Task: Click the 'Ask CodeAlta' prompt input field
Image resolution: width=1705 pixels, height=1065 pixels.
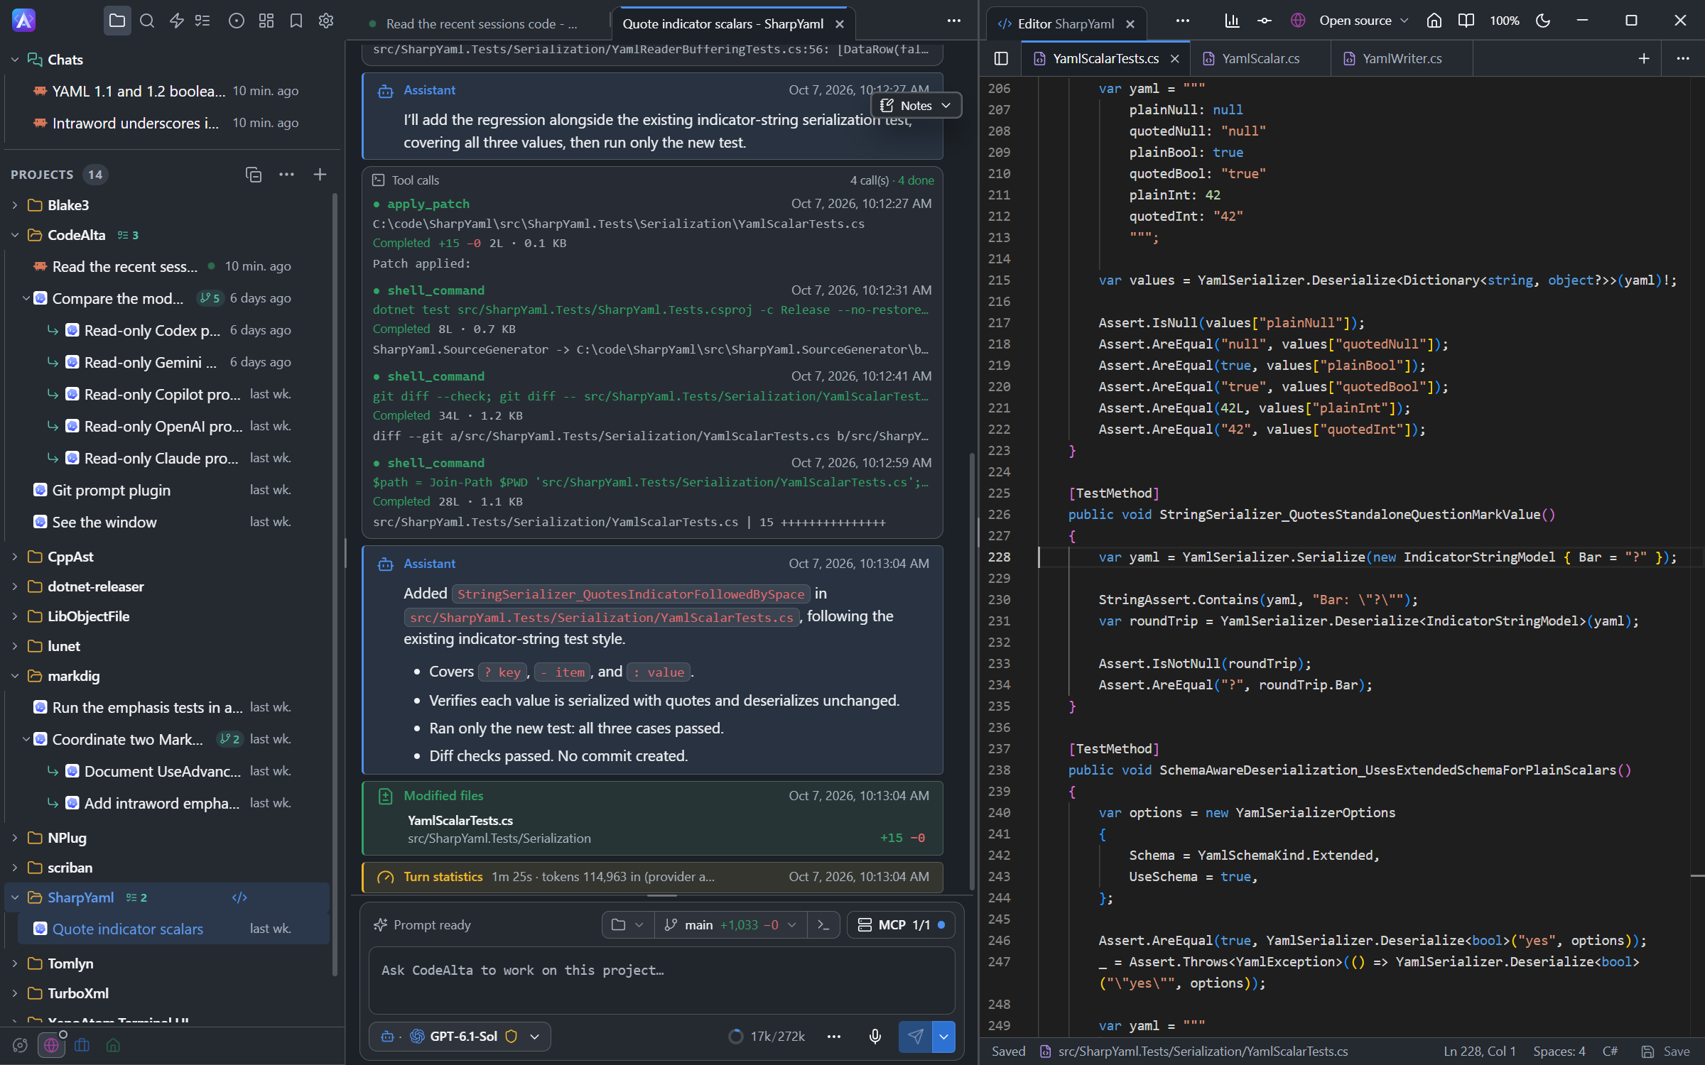Action: click(661, 981)
